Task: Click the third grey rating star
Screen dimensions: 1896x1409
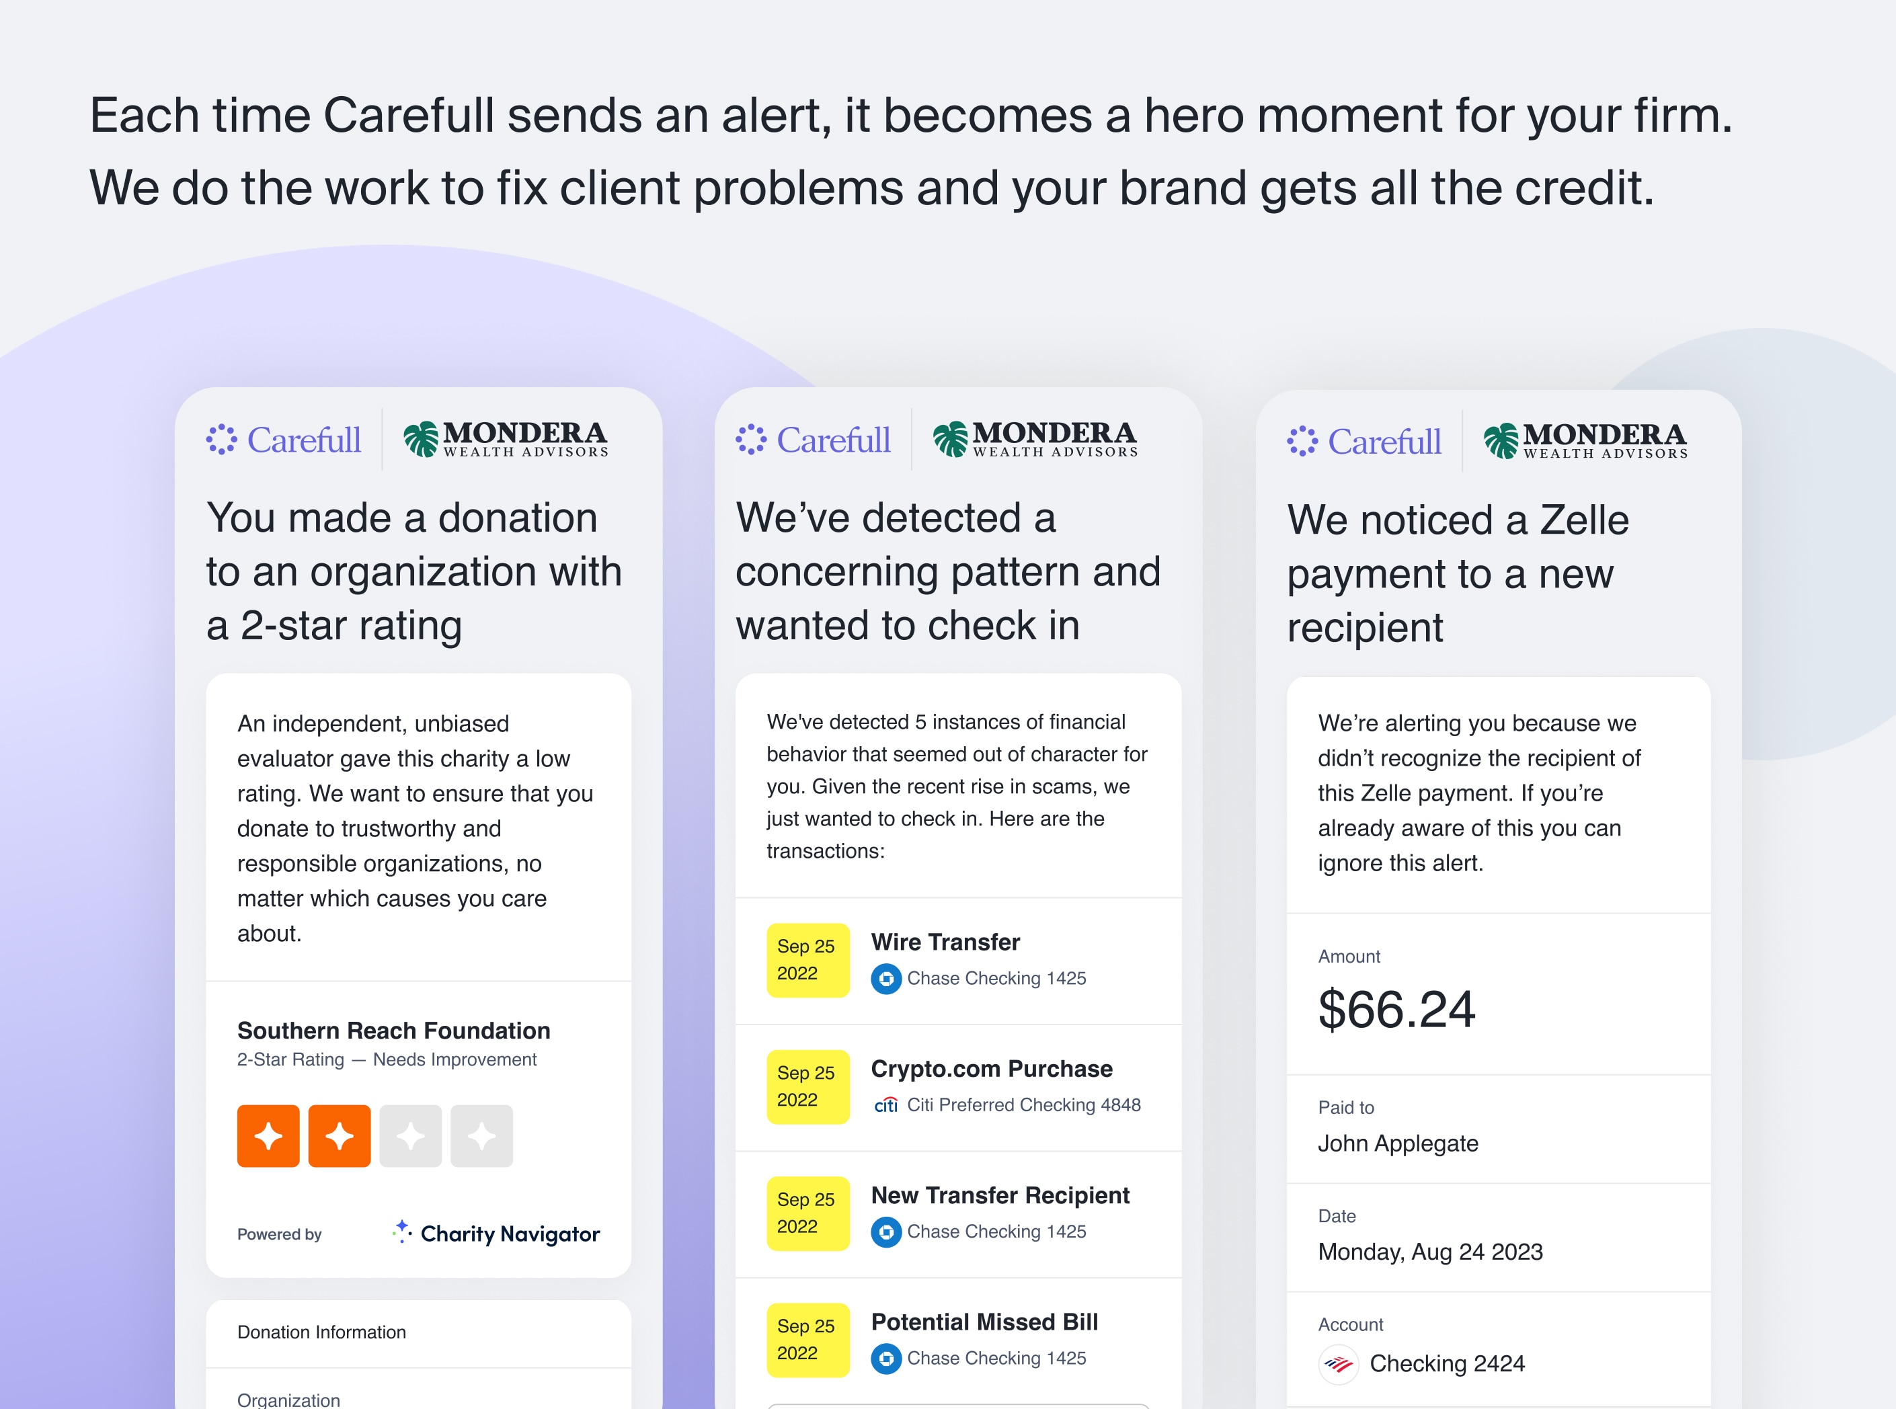Action: pos(410,1136)
